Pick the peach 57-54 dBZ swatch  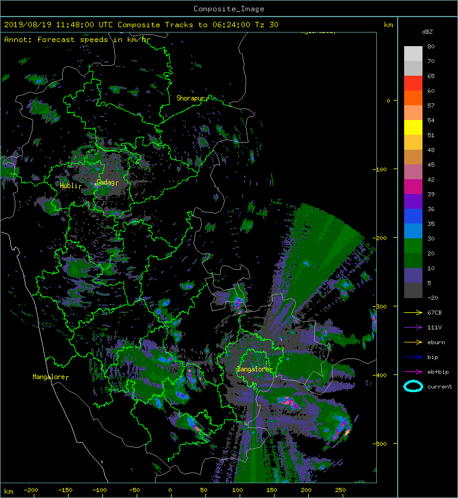tap(413, 113)
